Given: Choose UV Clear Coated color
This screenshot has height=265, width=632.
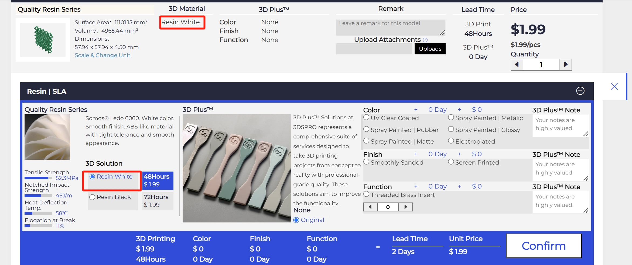Looking at the screenshot, I should 366,117.
